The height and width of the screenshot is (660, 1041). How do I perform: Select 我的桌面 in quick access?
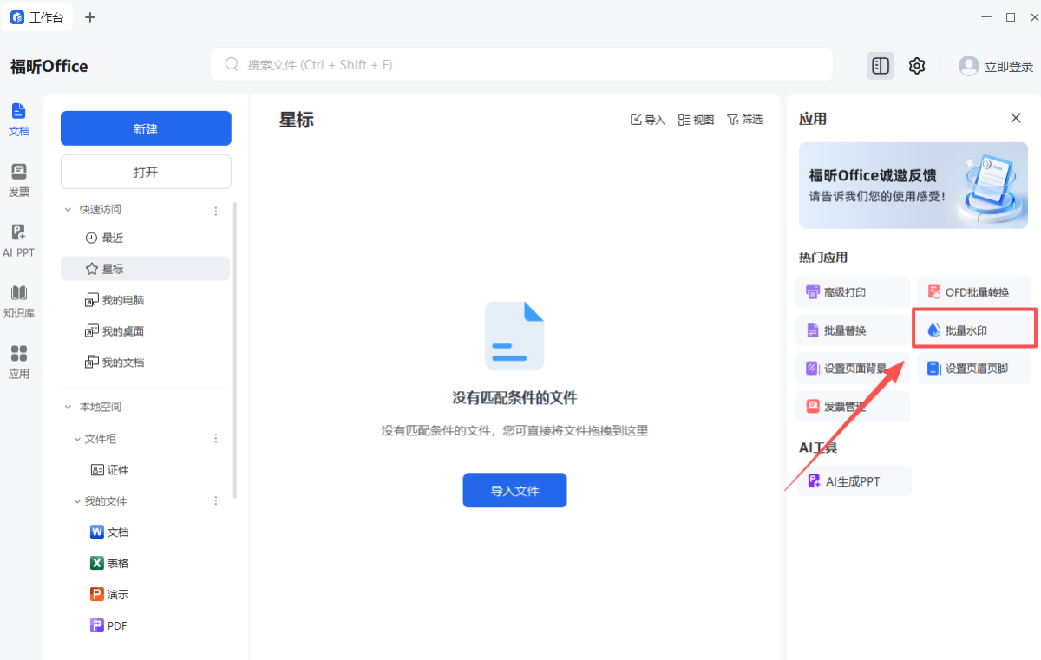145,331
